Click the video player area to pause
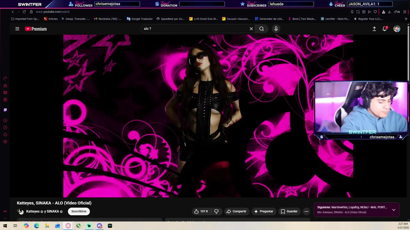410x230 pixels. point(208,116)
